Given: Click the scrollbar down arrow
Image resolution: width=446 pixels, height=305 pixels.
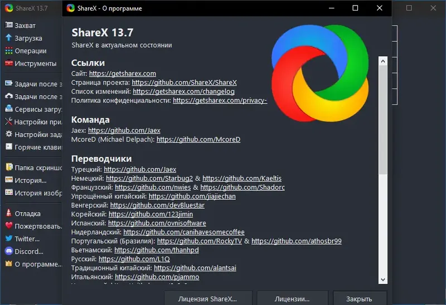Looking at the screenshot, I should (383, 279).
